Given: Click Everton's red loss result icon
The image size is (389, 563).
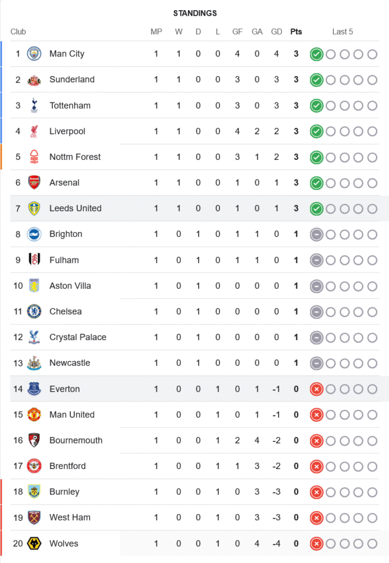Looking at the screenshot, I should pos(316,389).
